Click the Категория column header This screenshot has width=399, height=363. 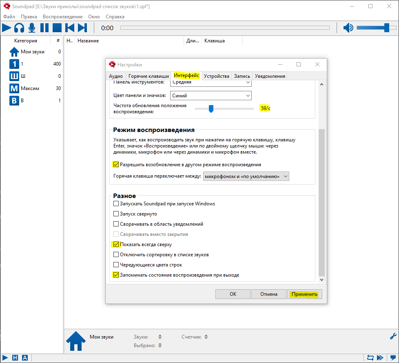[26, 41]
